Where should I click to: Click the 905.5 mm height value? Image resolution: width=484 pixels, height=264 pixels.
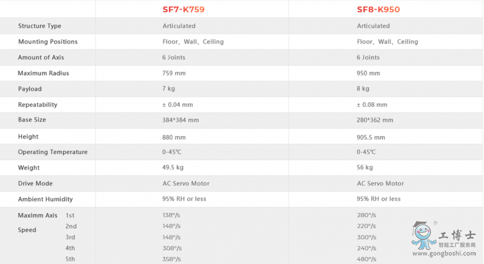click(x=371, y=137)
